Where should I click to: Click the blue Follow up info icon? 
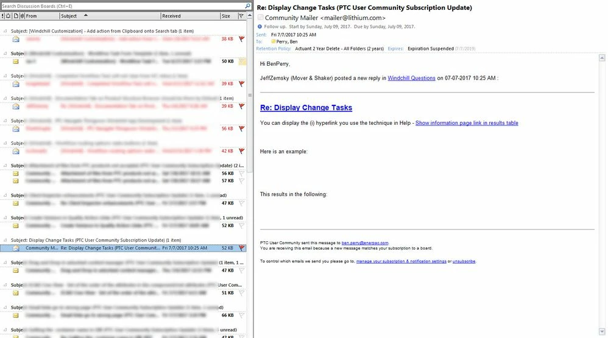click(260, 26)
